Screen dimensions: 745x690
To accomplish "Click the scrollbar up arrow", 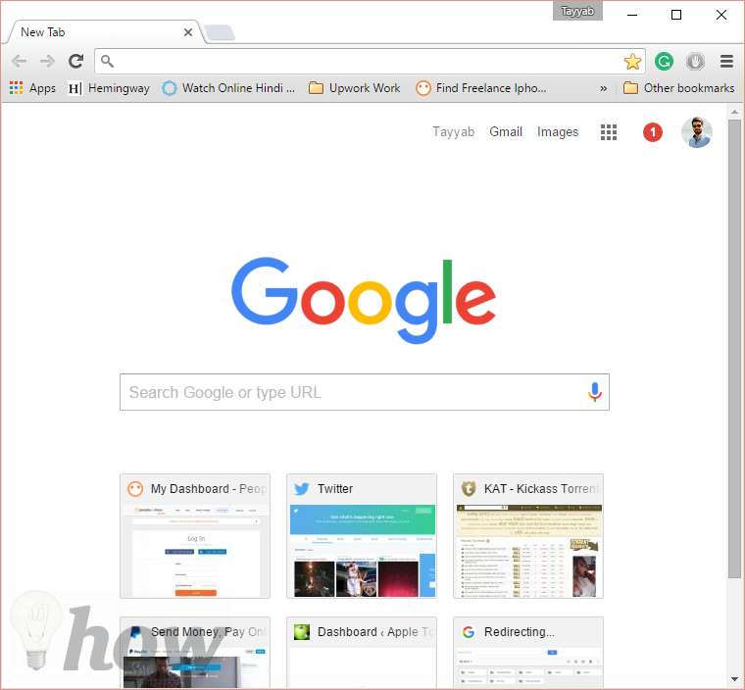I will [734, 112].
